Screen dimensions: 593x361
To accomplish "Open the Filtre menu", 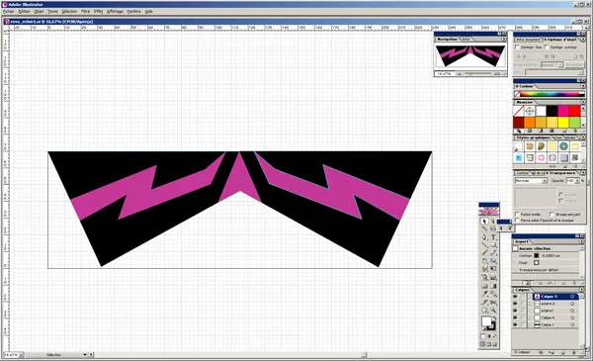I will [x=85, y=12].
